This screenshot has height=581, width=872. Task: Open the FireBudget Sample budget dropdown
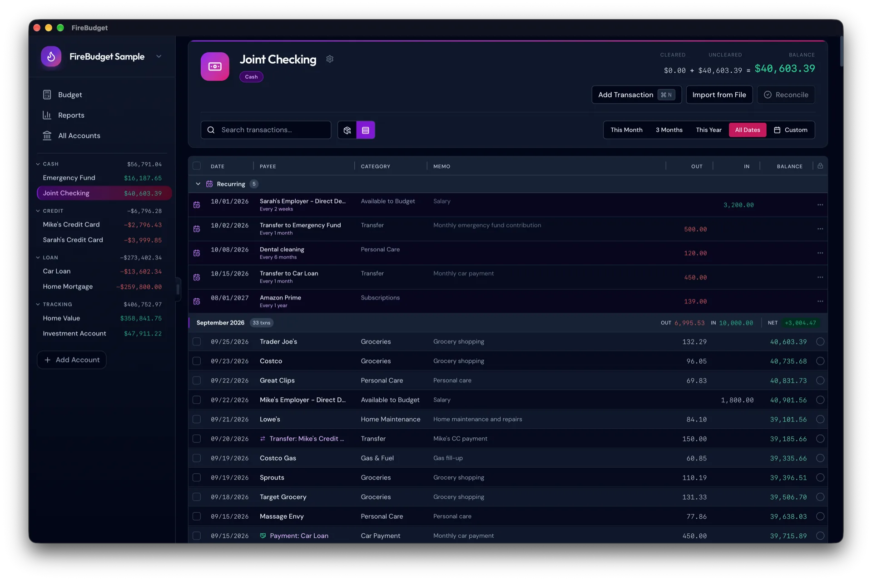pos(159,56)
